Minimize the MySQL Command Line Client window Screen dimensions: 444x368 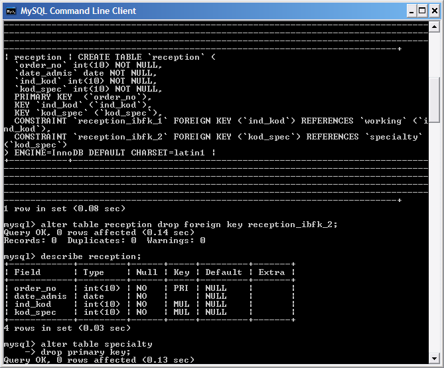411,11
